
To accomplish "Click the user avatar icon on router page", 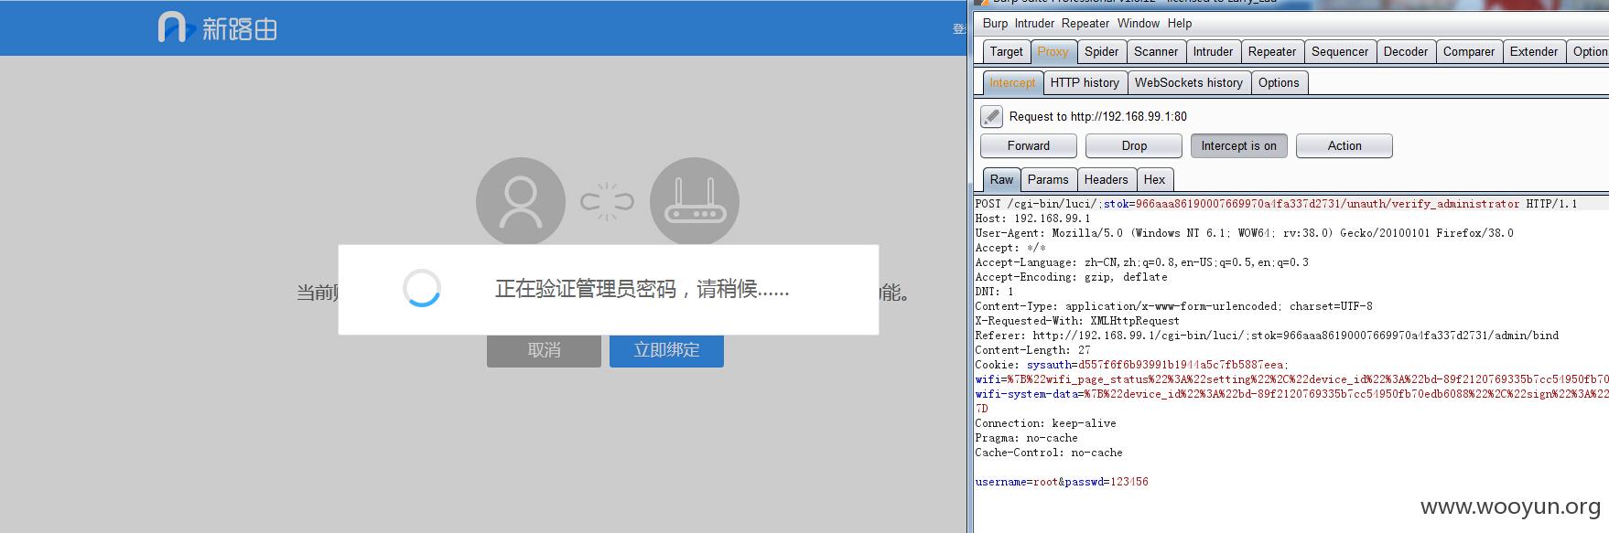I will [521, 202].
